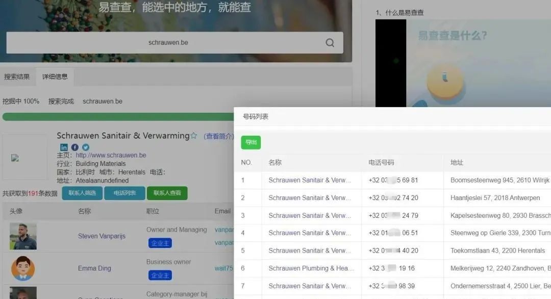Click Business owner job title text
This screenshot has height=299, width=551.
coord(169,262)
